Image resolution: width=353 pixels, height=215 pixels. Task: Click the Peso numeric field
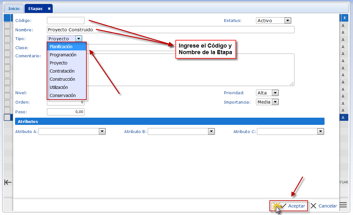click(66, 112)
